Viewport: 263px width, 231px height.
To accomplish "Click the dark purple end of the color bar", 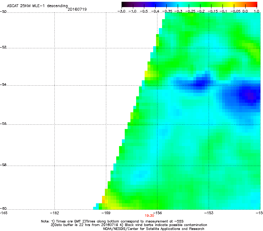I will pyautogui.click(x=124, y=4).
